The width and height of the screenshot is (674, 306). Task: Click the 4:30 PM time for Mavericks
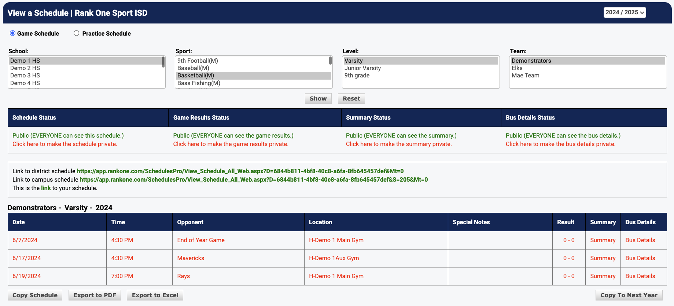pos(122,258)
